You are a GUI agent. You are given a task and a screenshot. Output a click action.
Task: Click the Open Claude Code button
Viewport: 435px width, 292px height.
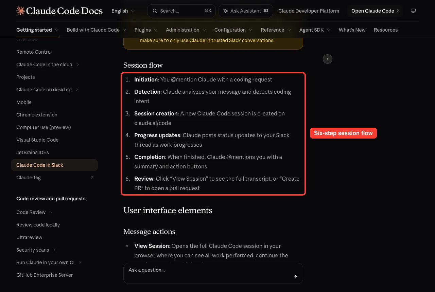375,11
